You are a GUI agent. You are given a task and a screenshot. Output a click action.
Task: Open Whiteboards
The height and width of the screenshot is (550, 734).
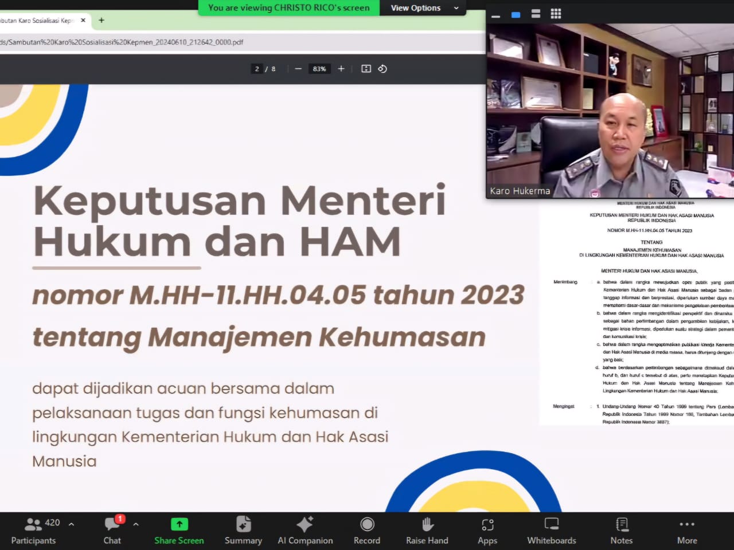[552, 531]
